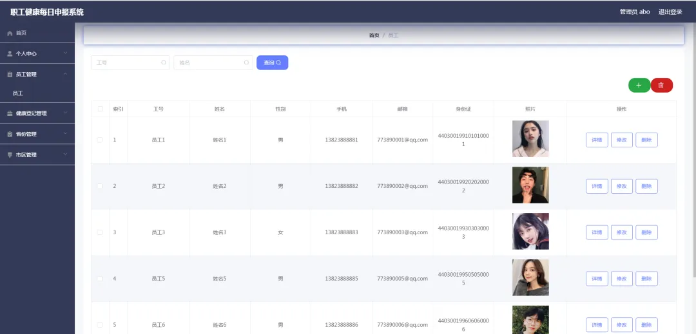The image size is (696, 334).
Task: Click the clipboard icon beside 员工管理
Action: click(10, 75)
